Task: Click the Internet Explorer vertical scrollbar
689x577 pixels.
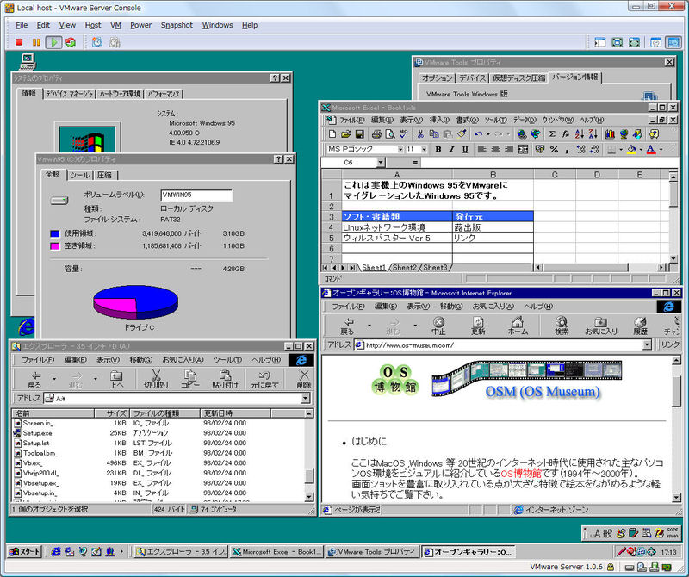Action: click(676, 429)
